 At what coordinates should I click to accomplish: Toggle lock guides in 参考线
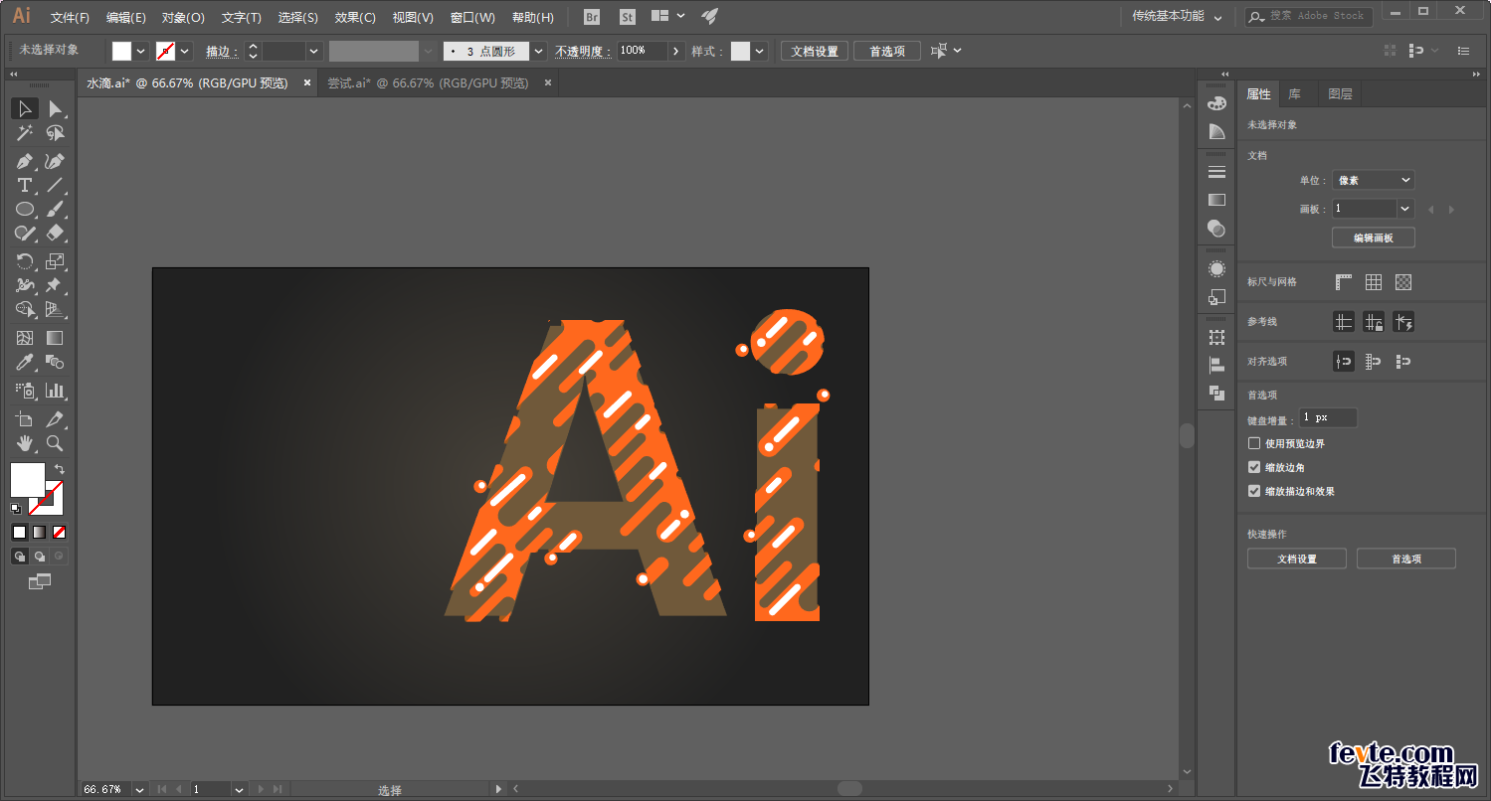(1374, 322)
